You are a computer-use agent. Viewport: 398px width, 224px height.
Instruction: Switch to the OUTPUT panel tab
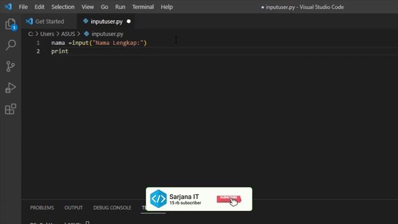tap(73, 207)
